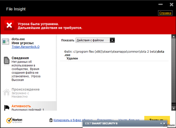Click Копировать в буфер обмена link
The width and height of the screenshot is (176, 128).
(x=73, y=120)
